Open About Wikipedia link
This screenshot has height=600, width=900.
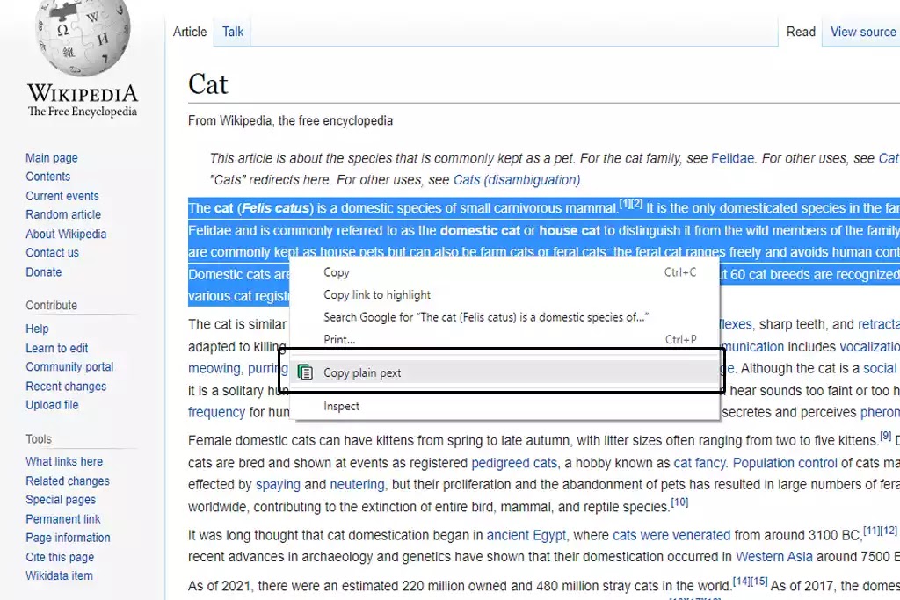tap(66, 234)
